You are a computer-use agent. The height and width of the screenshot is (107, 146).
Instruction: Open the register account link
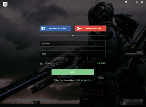click(78, 80)
